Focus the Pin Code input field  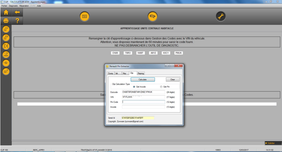pos(143,102)
